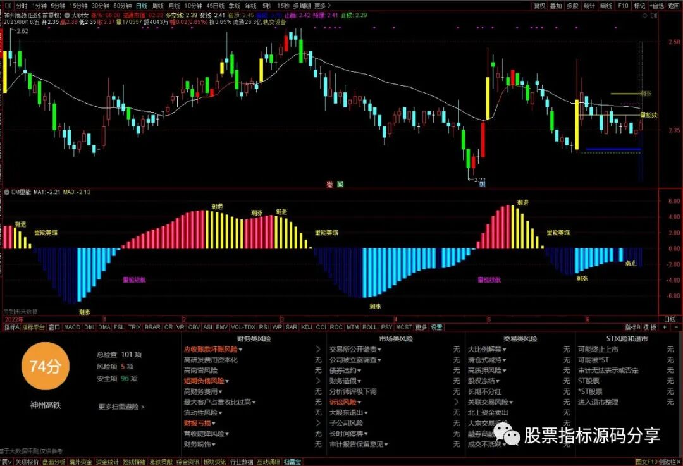The image size is (683, 466).
Task: Select the 15分钟 period
Action: (x=78, y=6)
